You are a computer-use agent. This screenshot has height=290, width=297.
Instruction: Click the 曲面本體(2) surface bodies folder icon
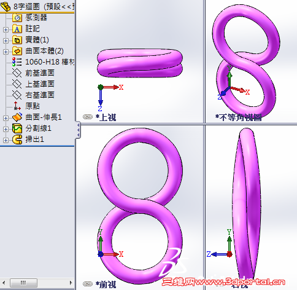coord(17,51)
